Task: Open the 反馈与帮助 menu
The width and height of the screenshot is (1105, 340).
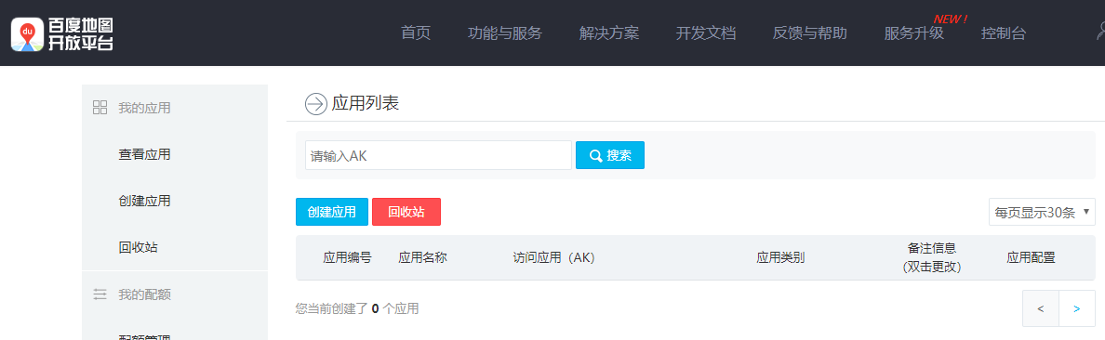Action: pyautogui.click(x=810, y=33)
